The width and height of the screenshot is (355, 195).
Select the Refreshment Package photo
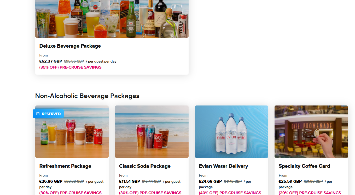[x=72, y=132]
